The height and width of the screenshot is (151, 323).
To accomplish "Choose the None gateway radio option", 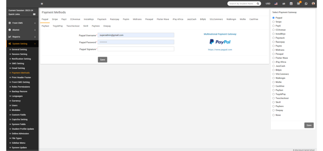I will point(273,115).
